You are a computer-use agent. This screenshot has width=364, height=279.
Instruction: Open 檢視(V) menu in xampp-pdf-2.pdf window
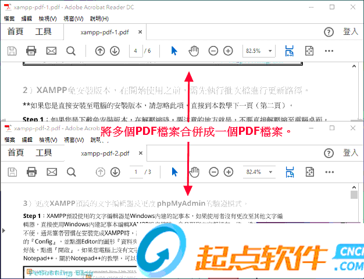pyautogui.click(x=48, y=139)
